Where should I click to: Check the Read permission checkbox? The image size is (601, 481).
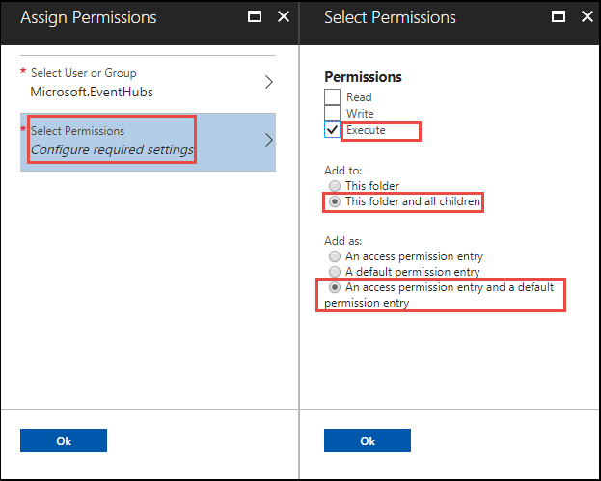tap(332, 97)
